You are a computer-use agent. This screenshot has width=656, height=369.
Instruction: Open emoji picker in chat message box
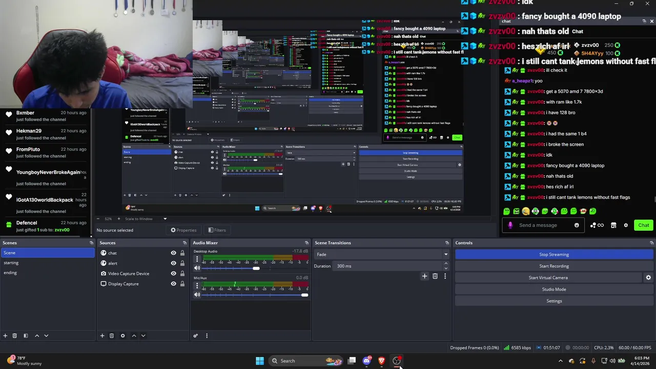[577, 225]
